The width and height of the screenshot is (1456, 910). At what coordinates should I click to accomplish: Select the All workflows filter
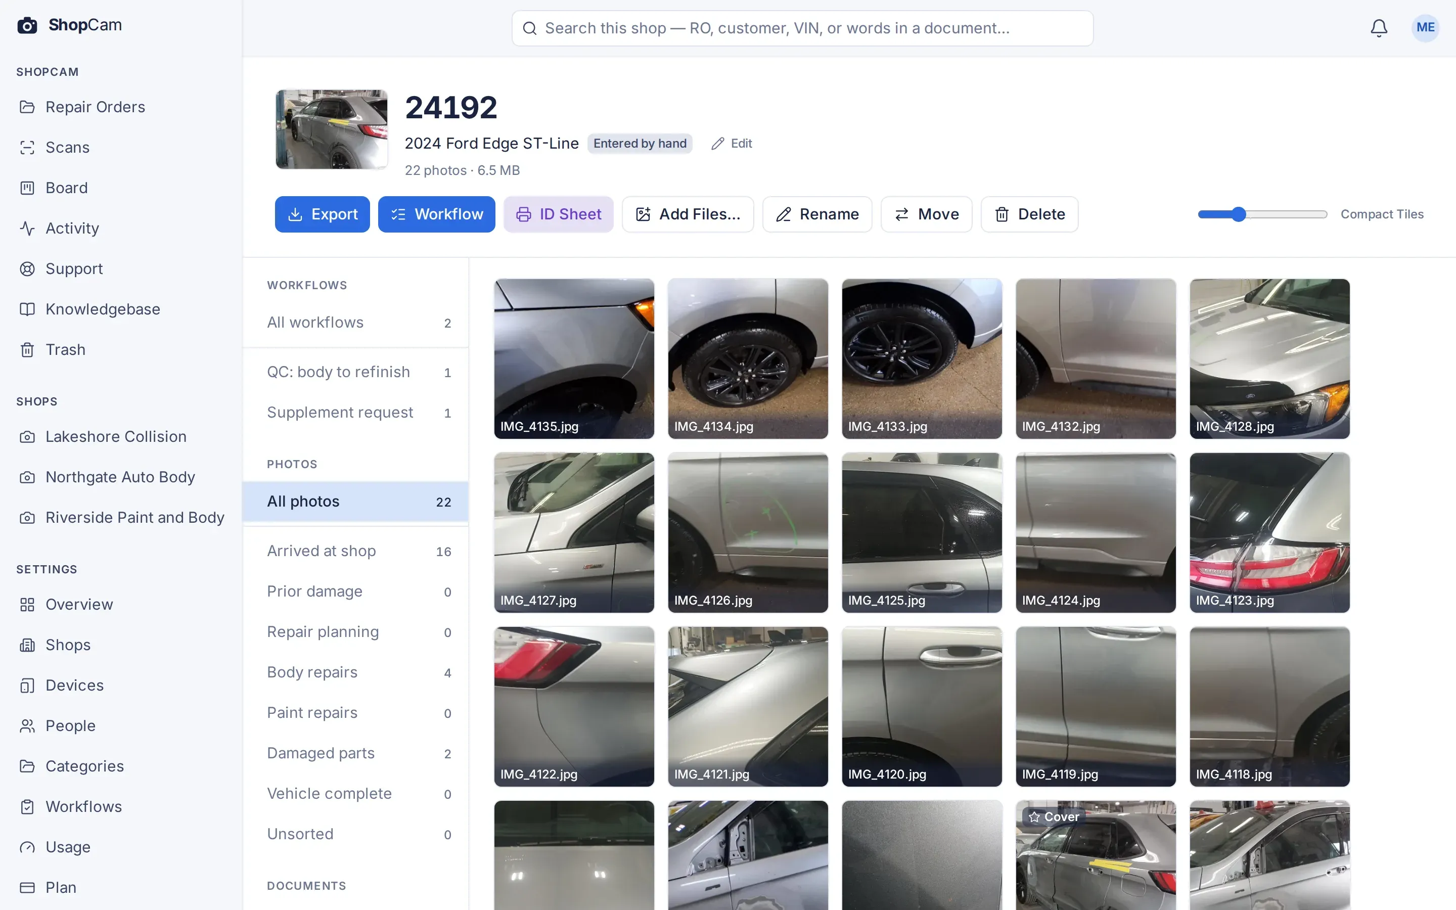(355, 323)
